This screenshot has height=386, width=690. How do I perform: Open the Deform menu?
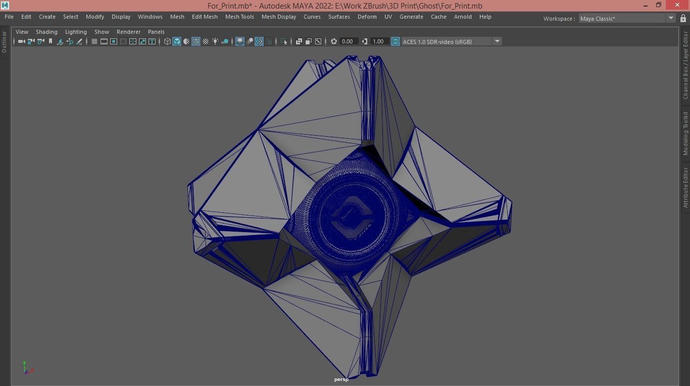click(x=367, y=17)
